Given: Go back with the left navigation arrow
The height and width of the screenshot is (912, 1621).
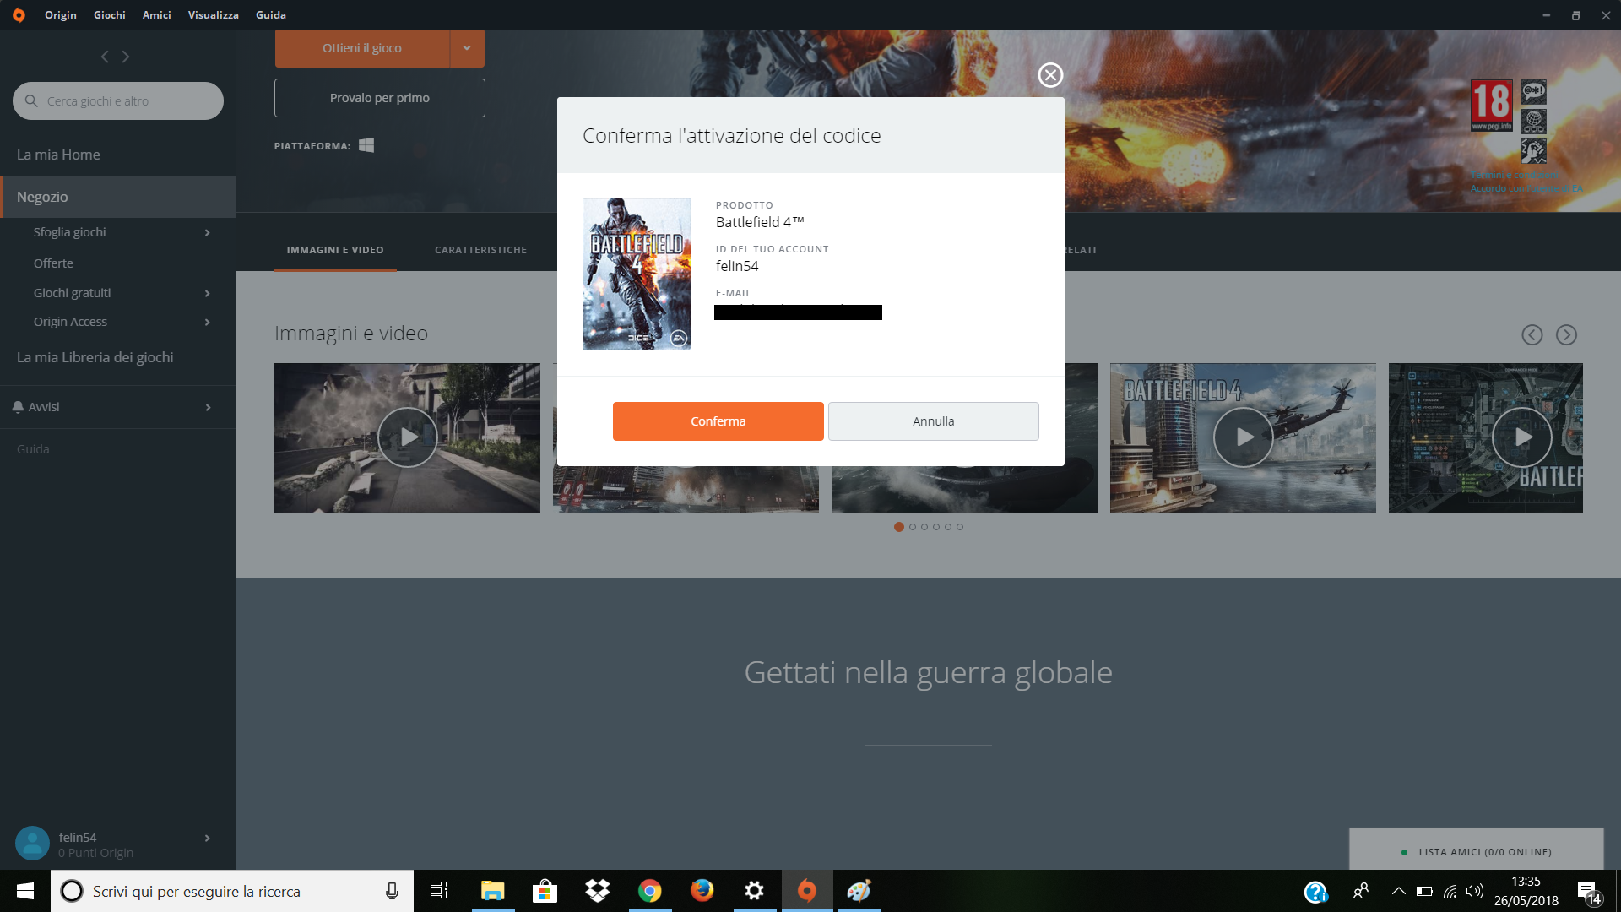Looking at the screenshot, I should pyautogui.click(x=105, y=57).
